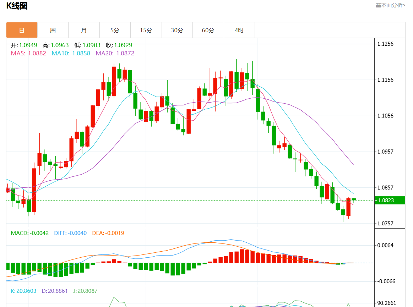The image size is (413, 307).
Task: View the 60分 interval chart
Action: (x=208, y=30)
